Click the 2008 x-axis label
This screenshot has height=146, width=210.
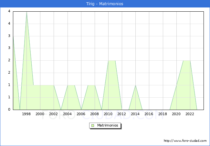[x=94, y=114]
